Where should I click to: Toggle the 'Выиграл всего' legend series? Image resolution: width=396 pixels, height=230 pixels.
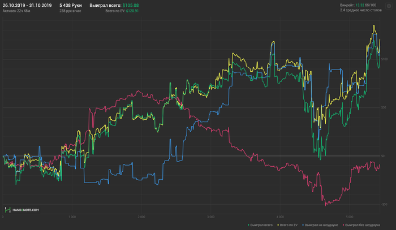tap(260, 225)
